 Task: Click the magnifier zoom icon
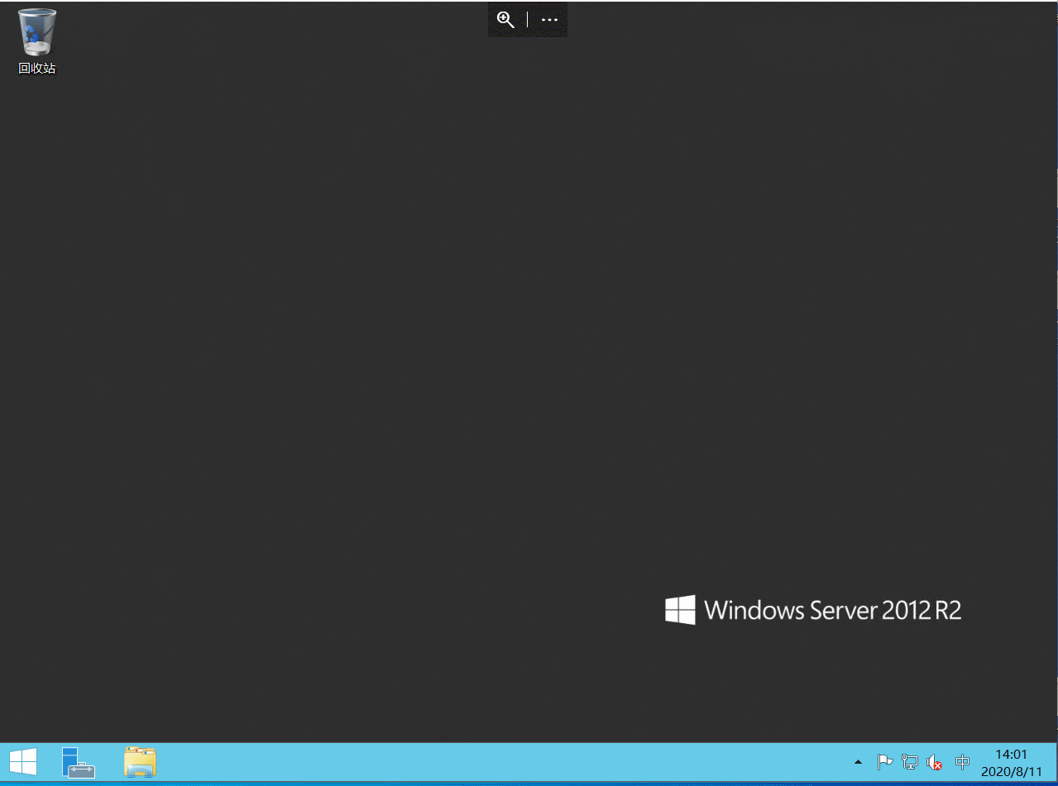click(505, 20)
